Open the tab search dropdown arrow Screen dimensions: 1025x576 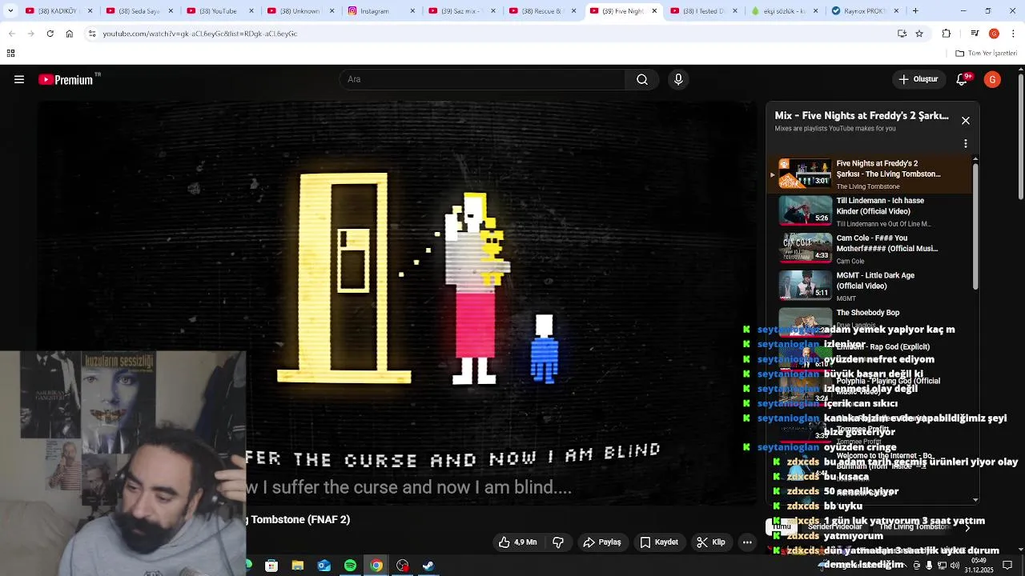pyautogui.click(x=10, y=11)
